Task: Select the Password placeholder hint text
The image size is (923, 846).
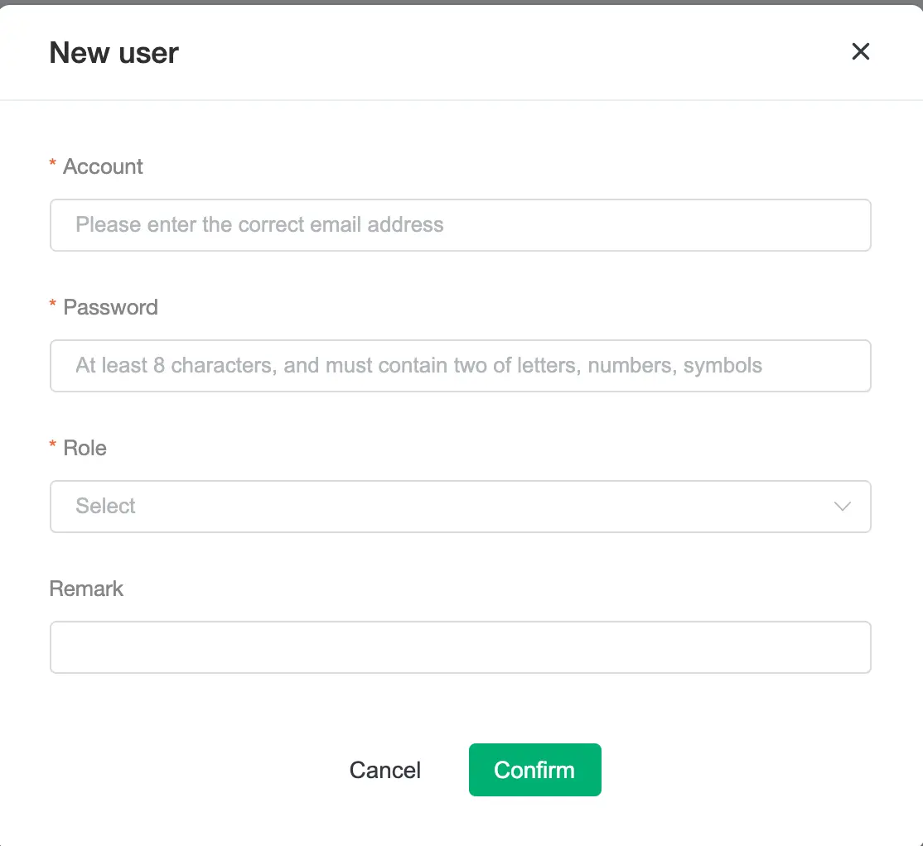Action: (x=418, y=365)
